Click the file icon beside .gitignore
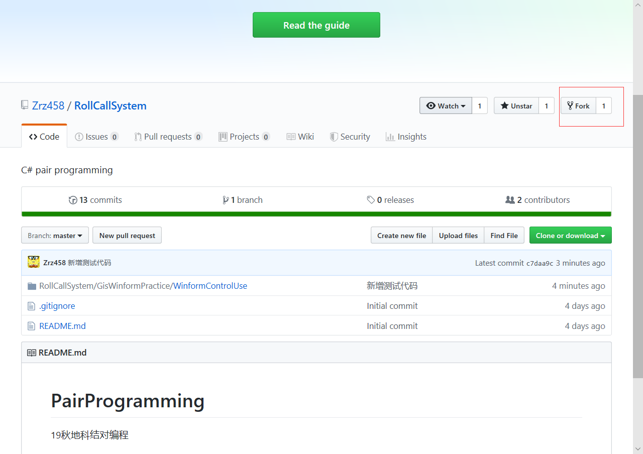 click(x=32, y=306)
